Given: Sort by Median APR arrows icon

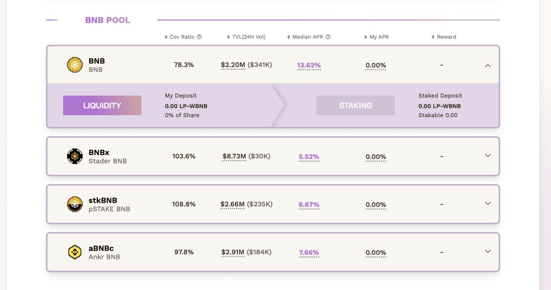Looking at the screenshot, I should [x=289, y=37].
